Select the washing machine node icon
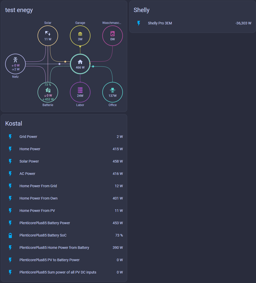The width and height of the screenshot is (256, 283). pos(113,34)
